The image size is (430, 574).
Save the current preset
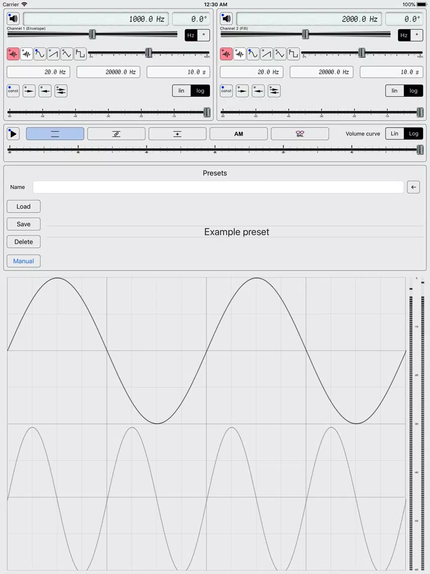23,224
